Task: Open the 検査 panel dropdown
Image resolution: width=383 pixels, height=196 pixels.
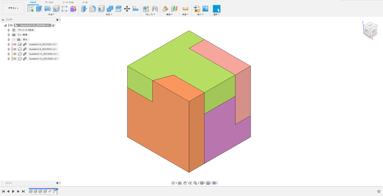Action: (185, 14)
